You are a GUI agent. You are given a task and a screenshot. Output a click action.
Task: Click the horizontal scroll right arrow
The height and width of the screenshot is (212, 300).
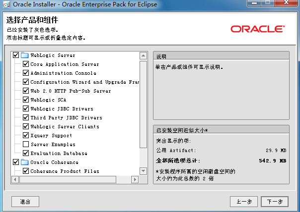(x=135, y=179)
